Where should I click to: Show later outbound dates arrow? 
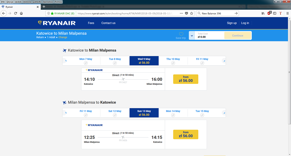click(x=224, y=61)
